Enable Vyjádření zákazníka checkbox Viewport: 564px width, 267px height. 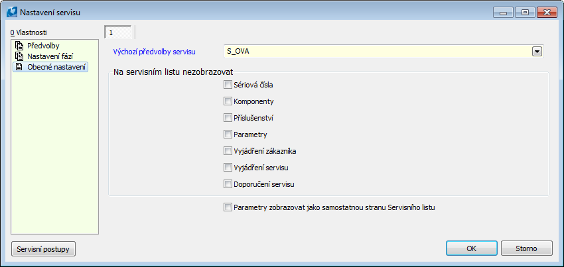pos(228,151)
